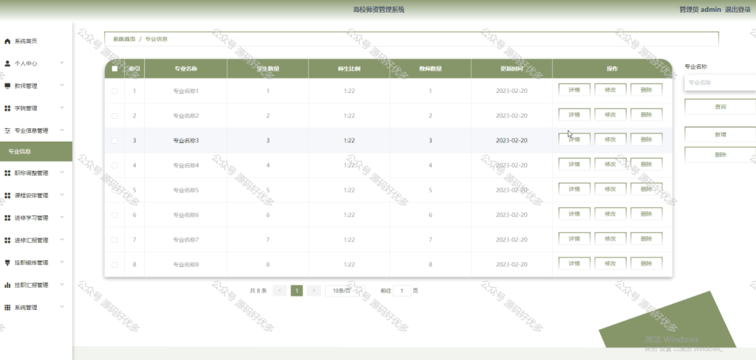This screenshot has height=360, width=756.
Task: Click the grid icon for 职称调整管理
Action: point(7,173)
